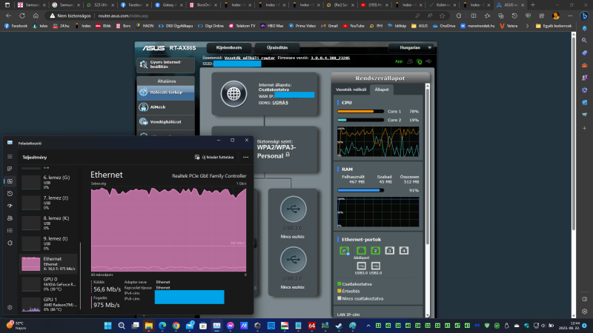The height and width of the screenshot is (333, 593).
Task: Click the user accounts icon in router header
Action: pos(410,61)
